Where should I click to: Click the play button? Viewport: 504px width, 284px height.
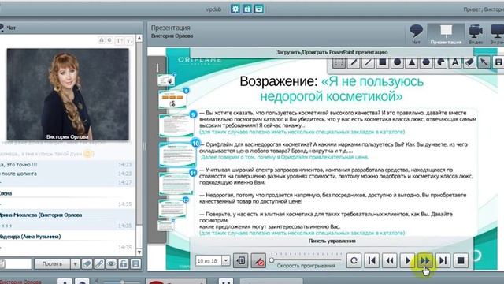408,260
